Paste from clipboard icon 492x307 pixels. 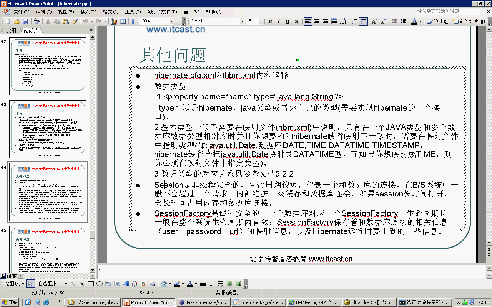66,21
